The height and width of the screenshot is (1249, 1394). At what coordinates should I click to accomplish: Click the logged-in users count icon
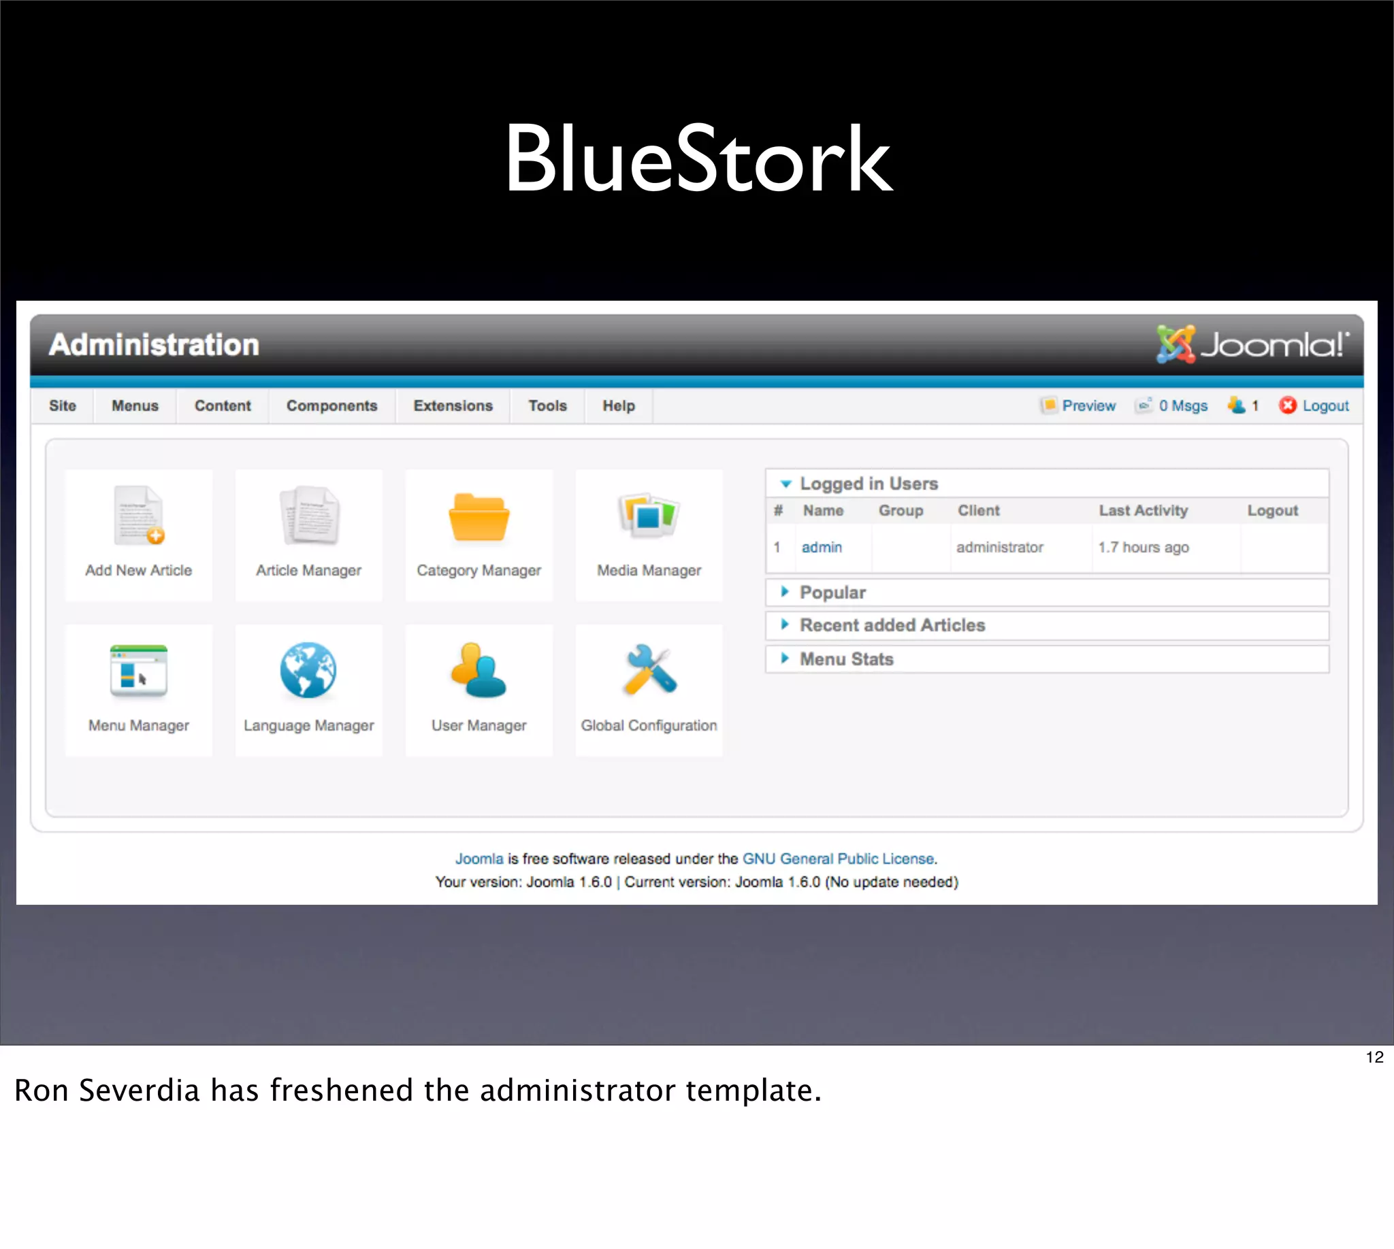(x=1236, y=405)
